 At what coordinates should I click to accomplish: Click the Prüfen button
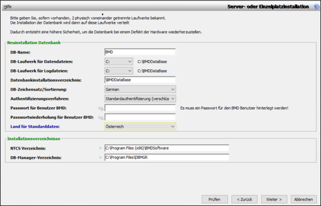[x=215, y=199]
